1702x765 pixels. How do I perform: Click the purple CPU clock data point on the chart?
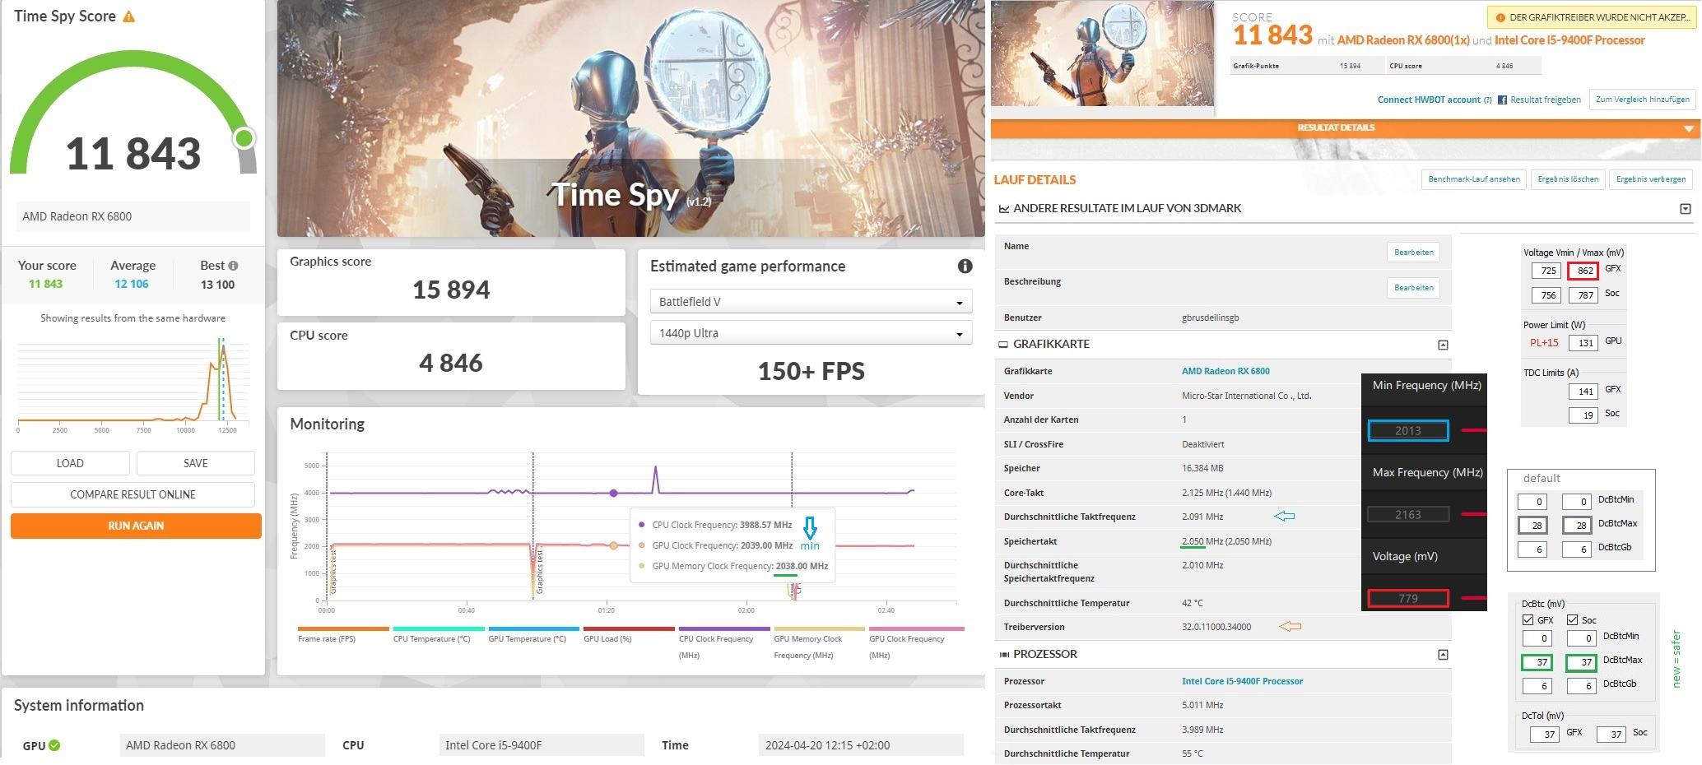pos(613,493)
